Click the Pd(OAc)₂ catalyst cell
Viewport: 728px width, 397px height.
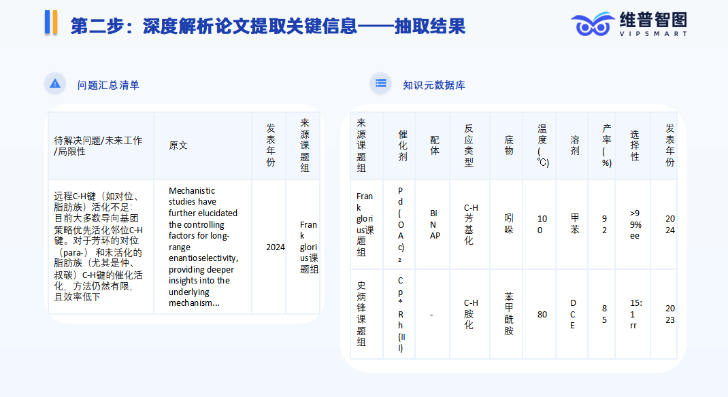(x=399, y=224)
